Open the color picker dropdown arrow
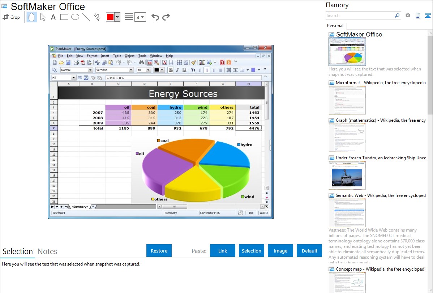Viewport: 433px width, 293px height. point(117,17)
